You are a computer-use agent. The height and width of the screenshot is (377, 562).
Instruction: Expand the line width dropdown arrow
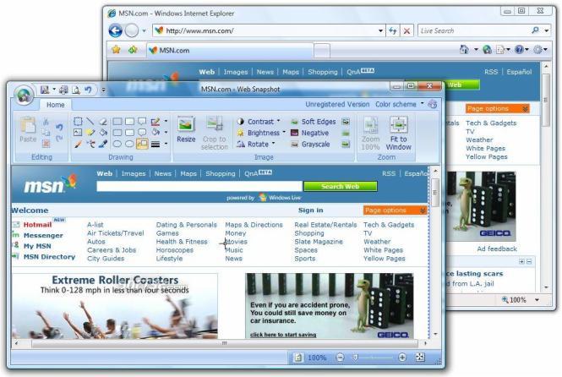click(166, 144)
